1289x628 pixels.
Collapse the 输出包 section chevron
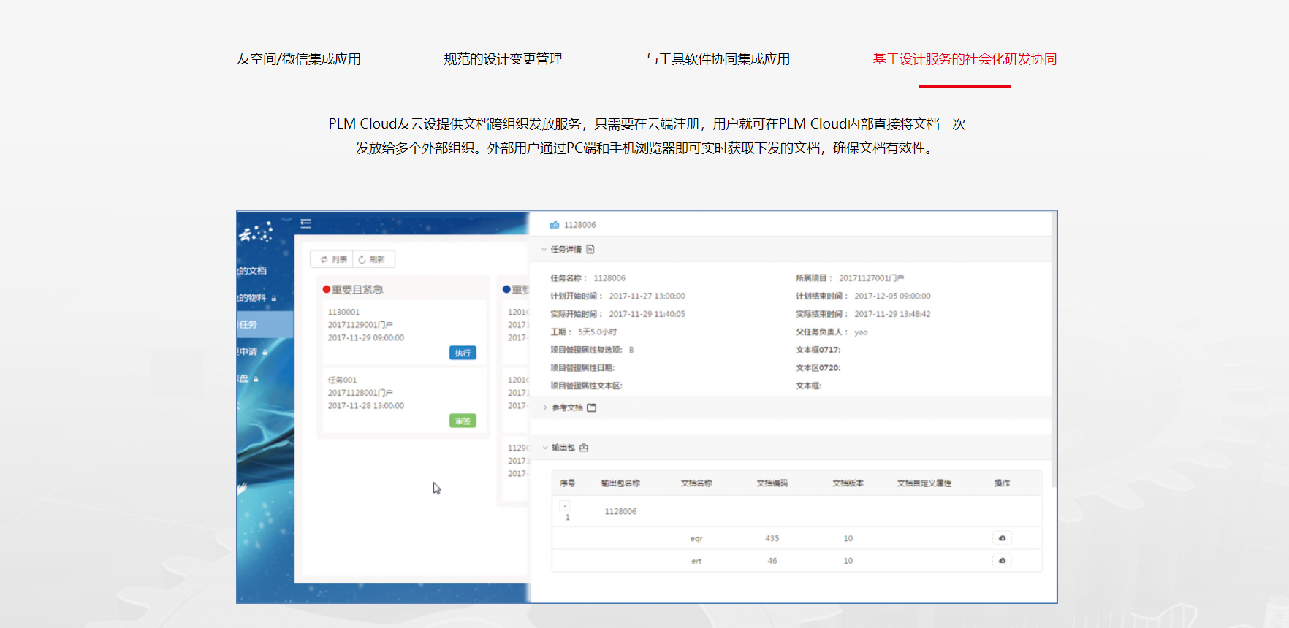point(545,448)
